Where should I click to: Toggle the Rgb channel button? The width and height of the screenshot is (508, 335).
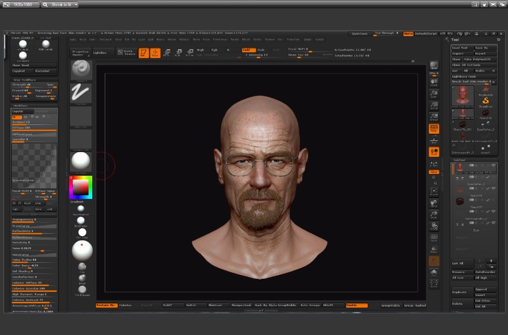pos(214,50)
